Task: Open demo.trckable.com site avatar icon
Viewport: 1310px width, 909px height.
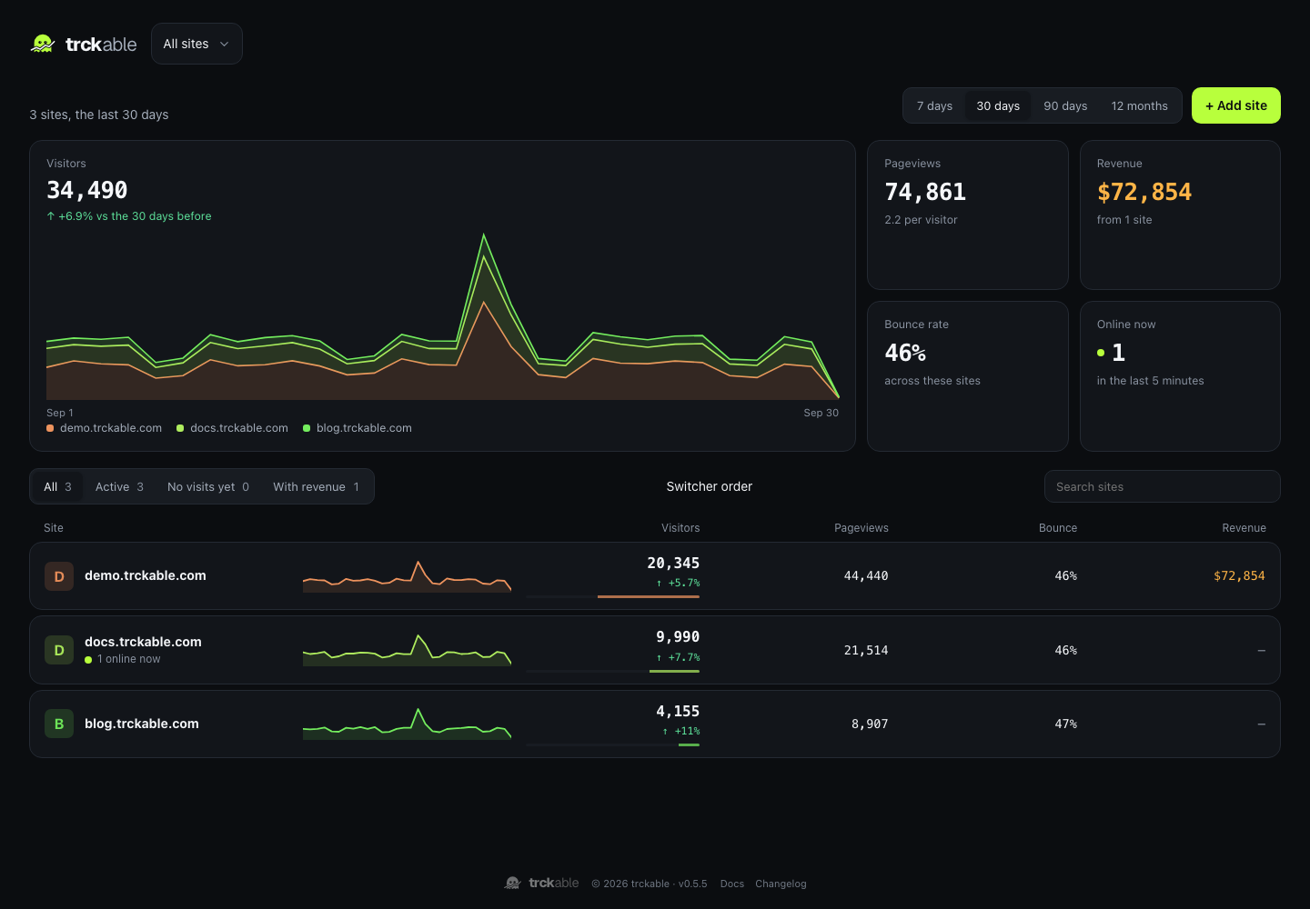Action: click(59, 576)
